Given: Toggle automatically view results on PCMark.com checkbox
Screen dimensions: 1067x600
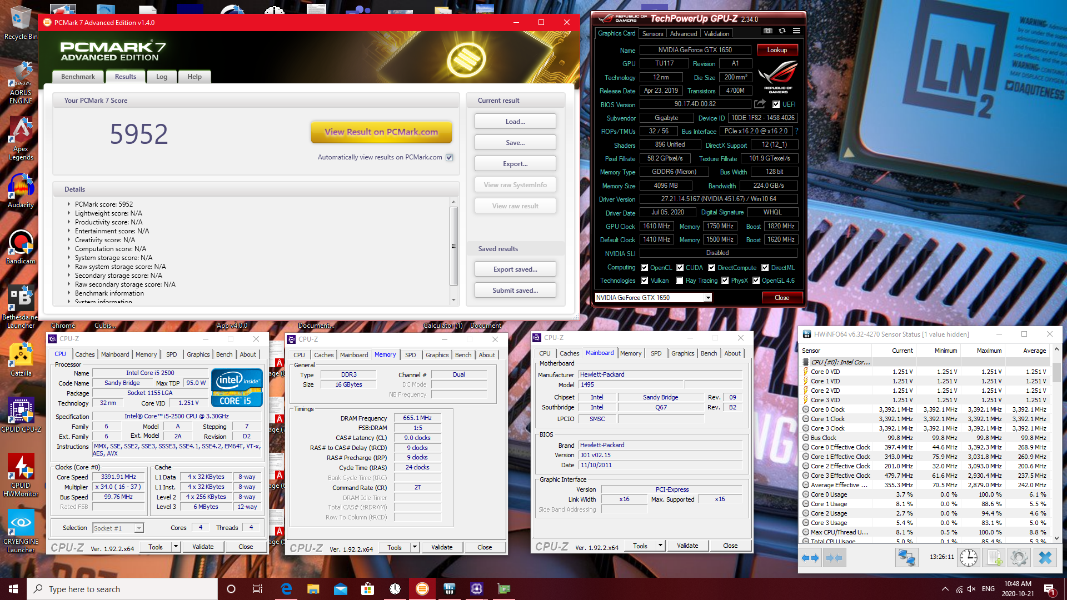Looking at the screenshot, I should (450, 157).
